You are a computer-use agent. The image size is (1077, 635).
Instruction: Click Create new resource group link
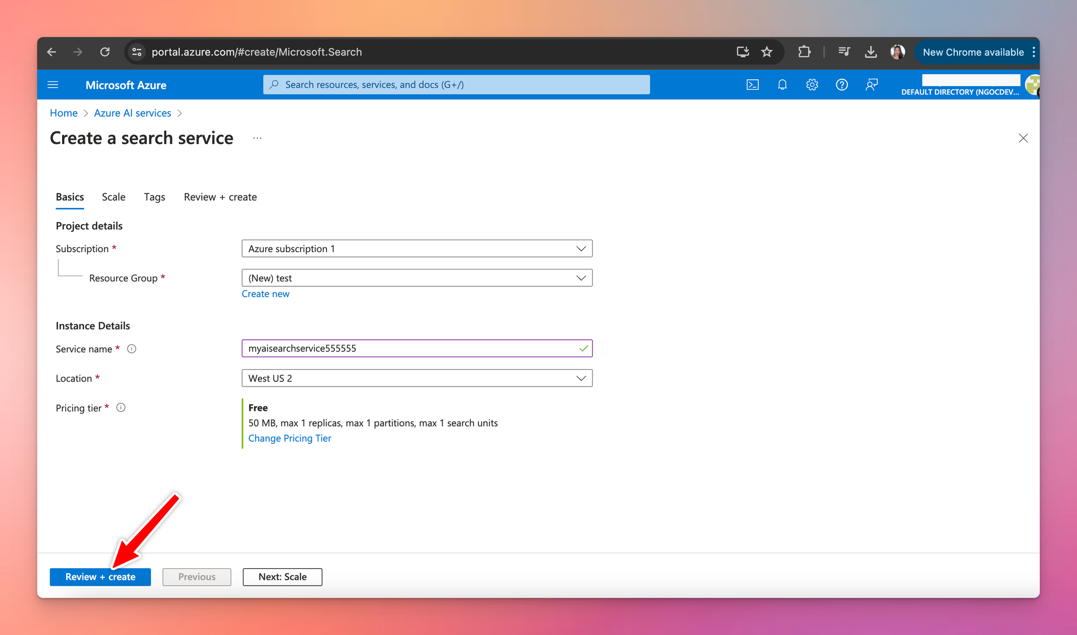coord(266,294)
